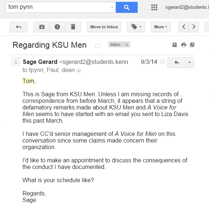Show recipient details dropdown arrow

pyautogui.click(x=79, y=71)
